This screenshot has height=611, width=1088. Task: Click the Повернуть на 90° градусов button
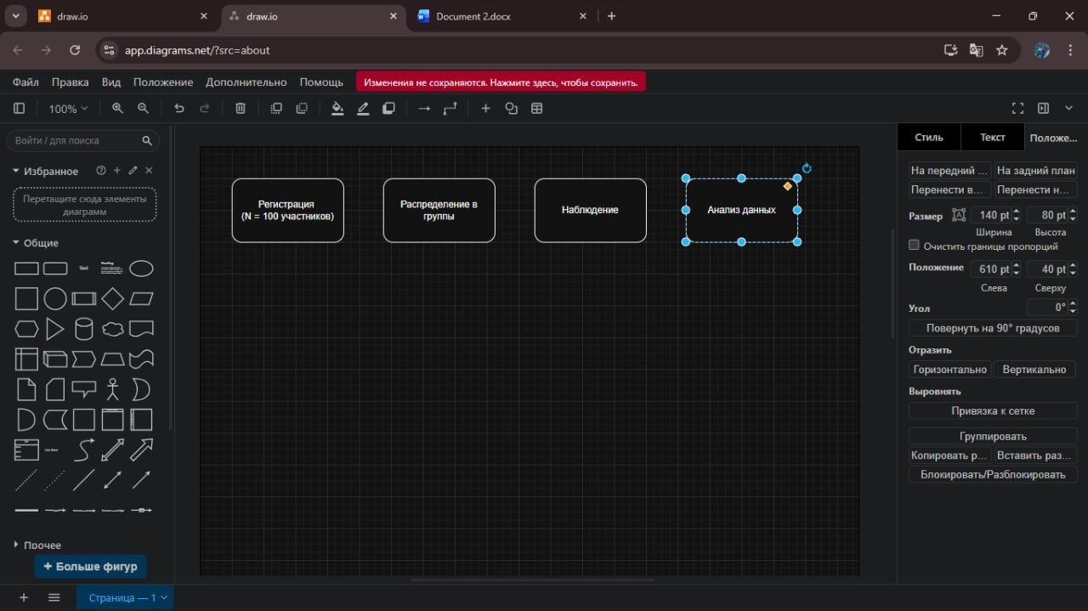click(992, 328)
